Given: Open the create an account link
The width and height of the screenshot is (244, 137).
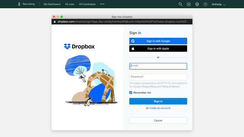Looking at the screenshot, I should click(159, 108).
